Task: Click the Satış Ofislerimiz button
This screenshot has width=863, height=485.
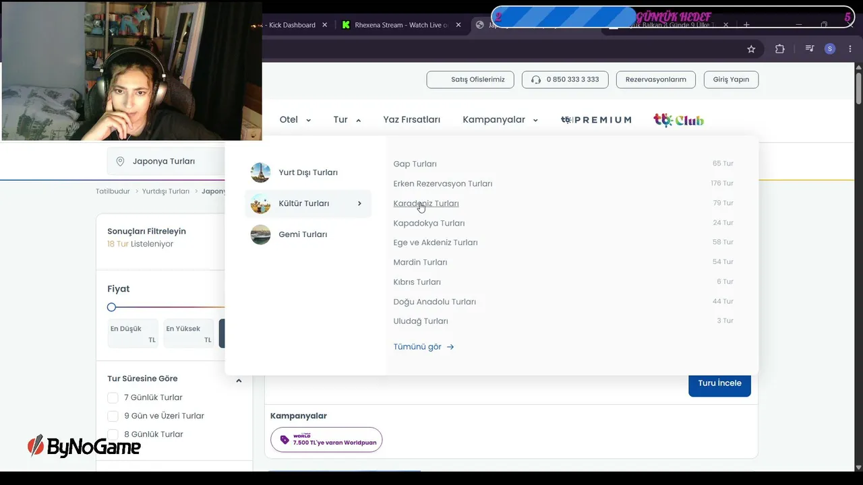Action: (471, 79)
